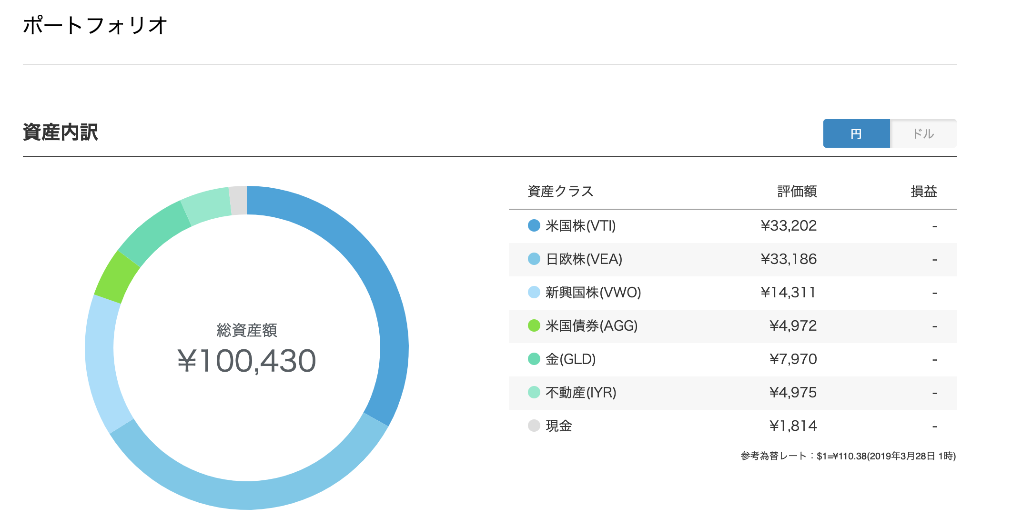Click the 金(GLD) teal legend dot

(x=534, y=359)
